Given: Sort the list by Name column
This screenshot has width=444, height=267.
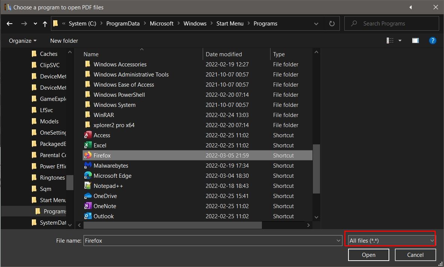Looking at the screenshot, I should click(x=91, y=54).
